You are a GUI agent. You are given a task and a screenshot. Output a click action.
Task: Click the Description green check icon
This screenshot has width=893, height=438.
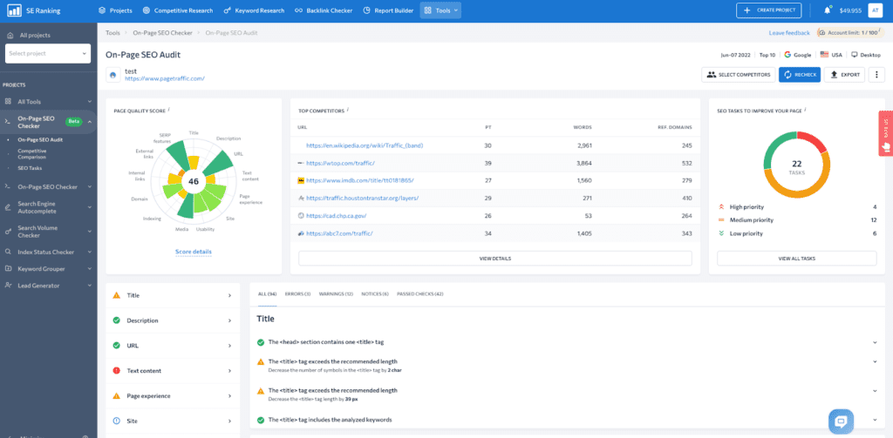tap(117, 320)
